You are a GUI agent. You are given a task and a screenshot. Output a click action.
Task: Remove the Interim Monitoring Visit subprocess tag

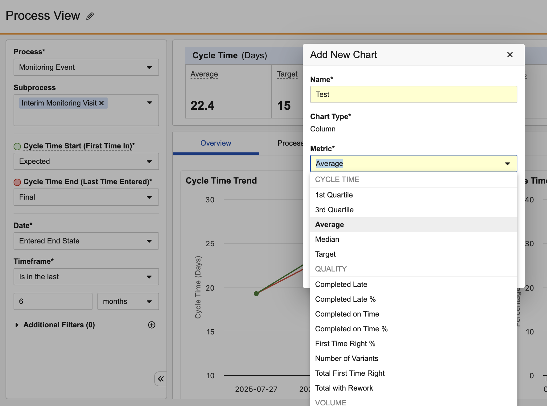click(101, 103)
